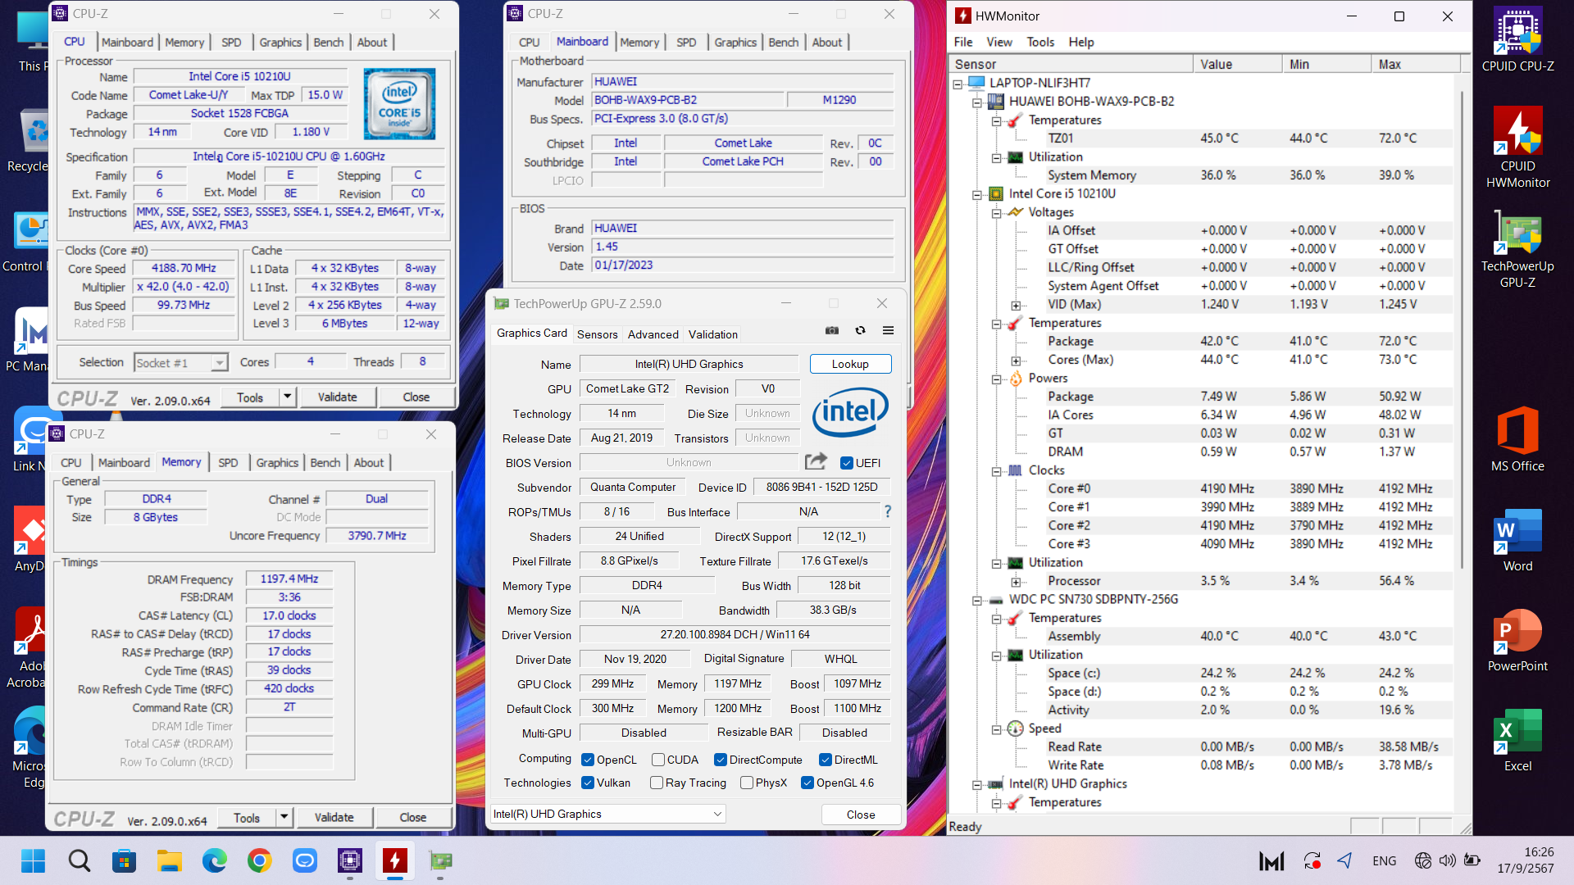
Task: Open Google Chrome from taskbar
Action: click(x=259, y=860)
